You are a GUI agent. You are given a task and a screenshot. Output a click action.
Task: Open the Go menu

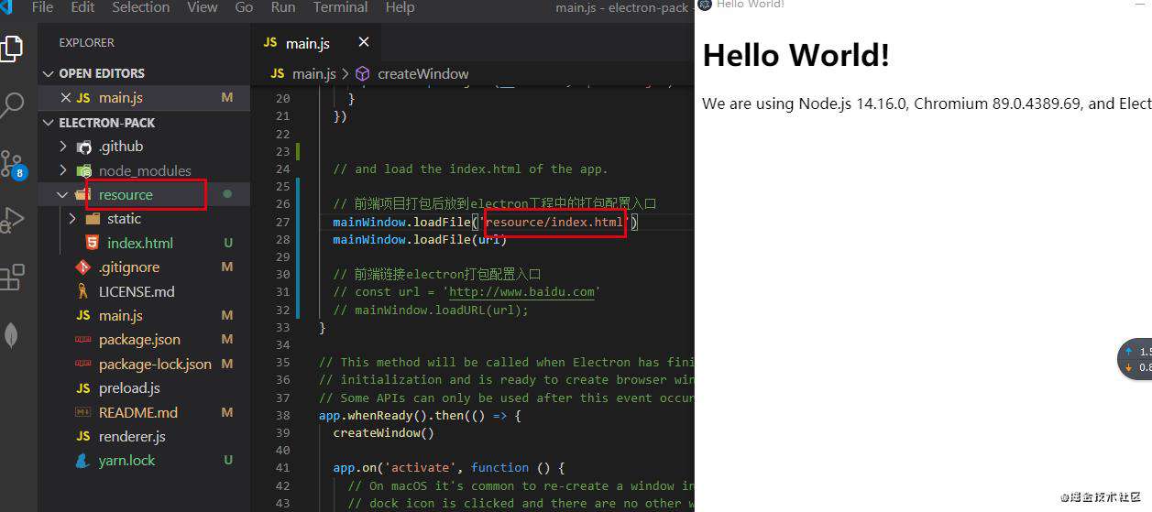[244, 7]
